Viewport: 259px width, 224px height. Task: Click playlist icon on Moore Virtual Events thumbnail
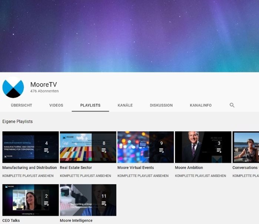[162, 150]
